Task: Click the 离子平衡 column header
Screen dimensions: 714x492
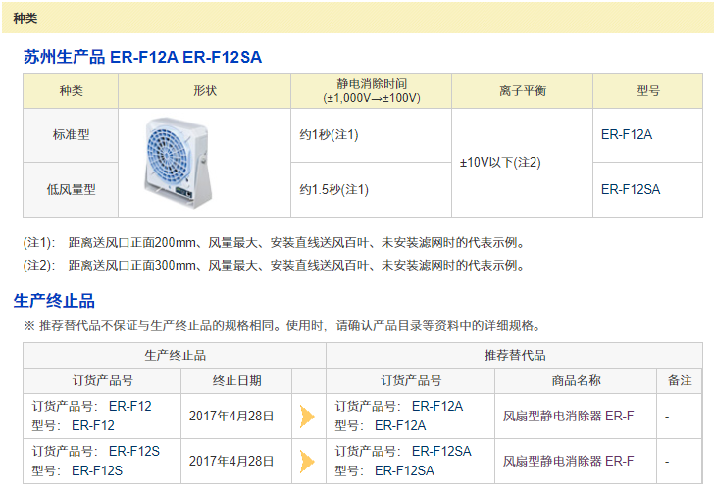Action: click(x=523, y=91)
